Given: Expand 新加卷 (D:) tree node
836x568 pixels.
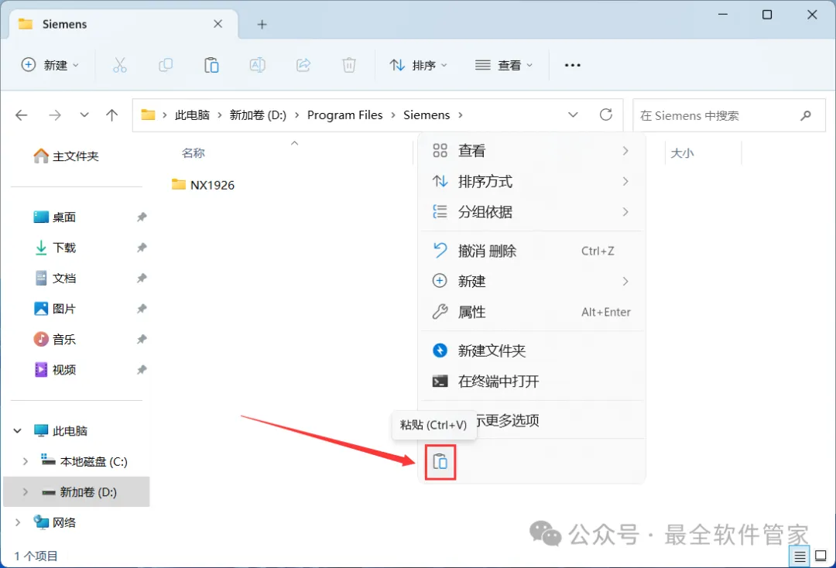Looking at the screenshot, I should (x=25, y=492).
